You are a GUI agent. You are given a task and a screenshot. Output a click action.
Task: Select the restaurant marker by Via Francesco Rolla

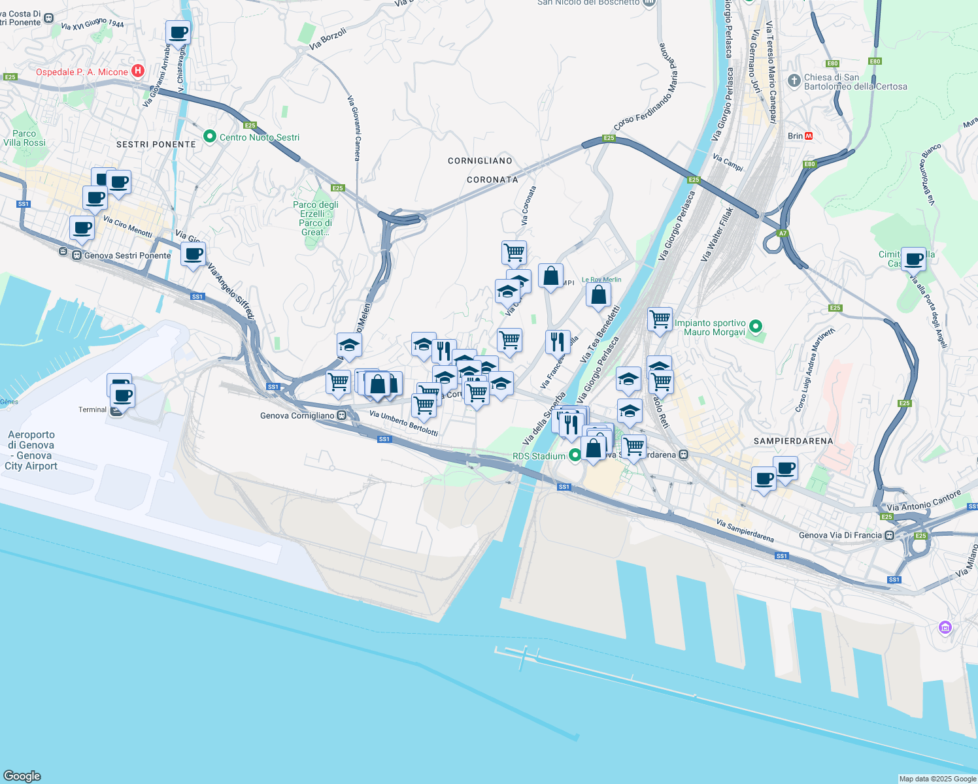point(558,342)
